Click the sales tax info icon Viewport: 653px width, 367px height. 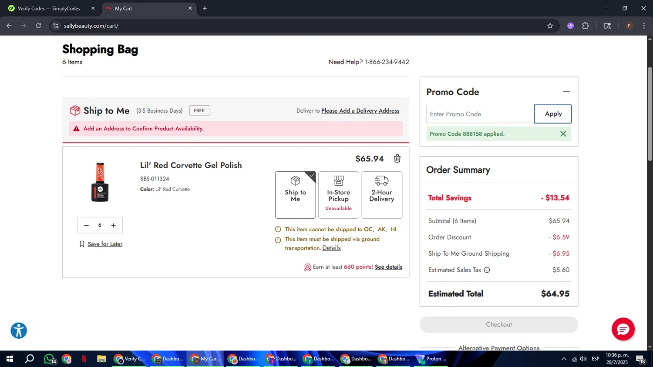(487, 270)
